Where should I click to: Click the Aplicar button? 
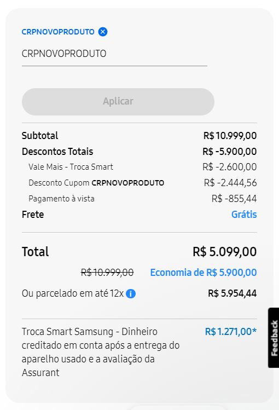pos(118,101)
